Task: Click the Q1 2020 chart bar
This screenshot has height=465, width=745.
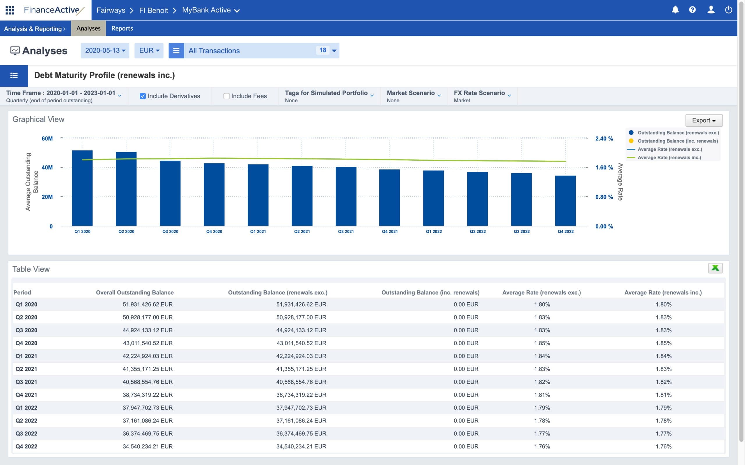Action: coord(82,188)
